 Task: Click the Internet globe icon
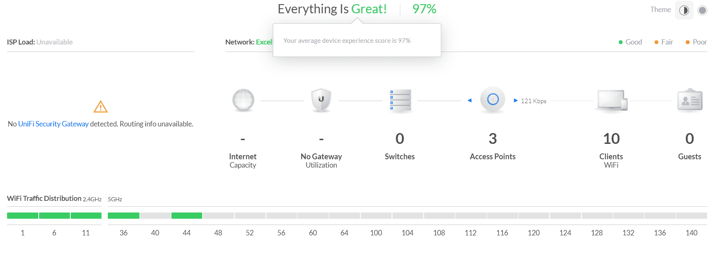(243, 100)
